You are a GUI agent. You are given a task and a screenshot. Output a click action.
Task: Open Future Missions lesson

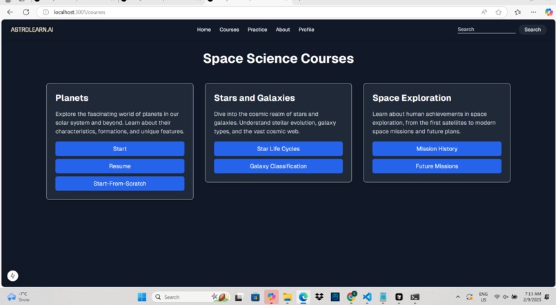(x=437, y=166)
